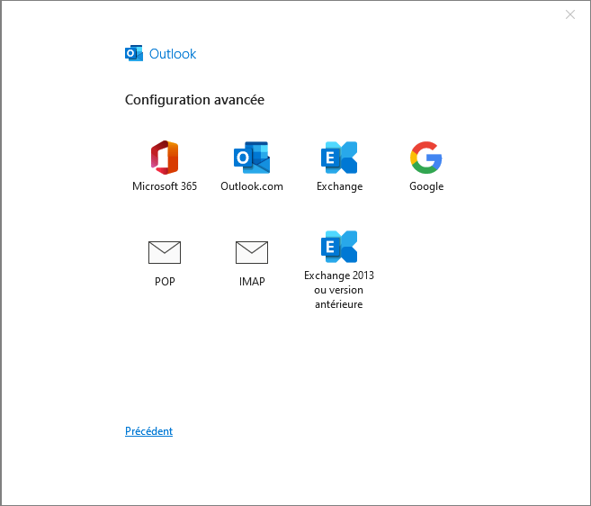
Task: Click the Google text label
Action: pyautogui.click(x=426, y=186)
